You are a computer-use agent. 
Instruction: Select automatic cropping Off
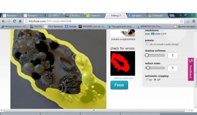[155, 79]
